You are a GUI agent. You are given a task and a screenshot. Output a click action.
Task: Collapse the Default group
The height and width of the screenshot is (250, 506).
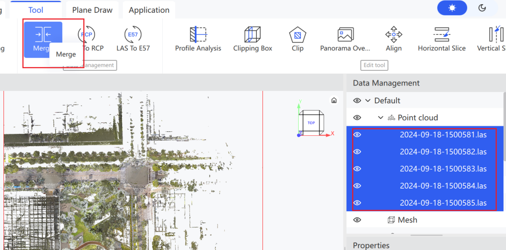(x=368, y=101)
